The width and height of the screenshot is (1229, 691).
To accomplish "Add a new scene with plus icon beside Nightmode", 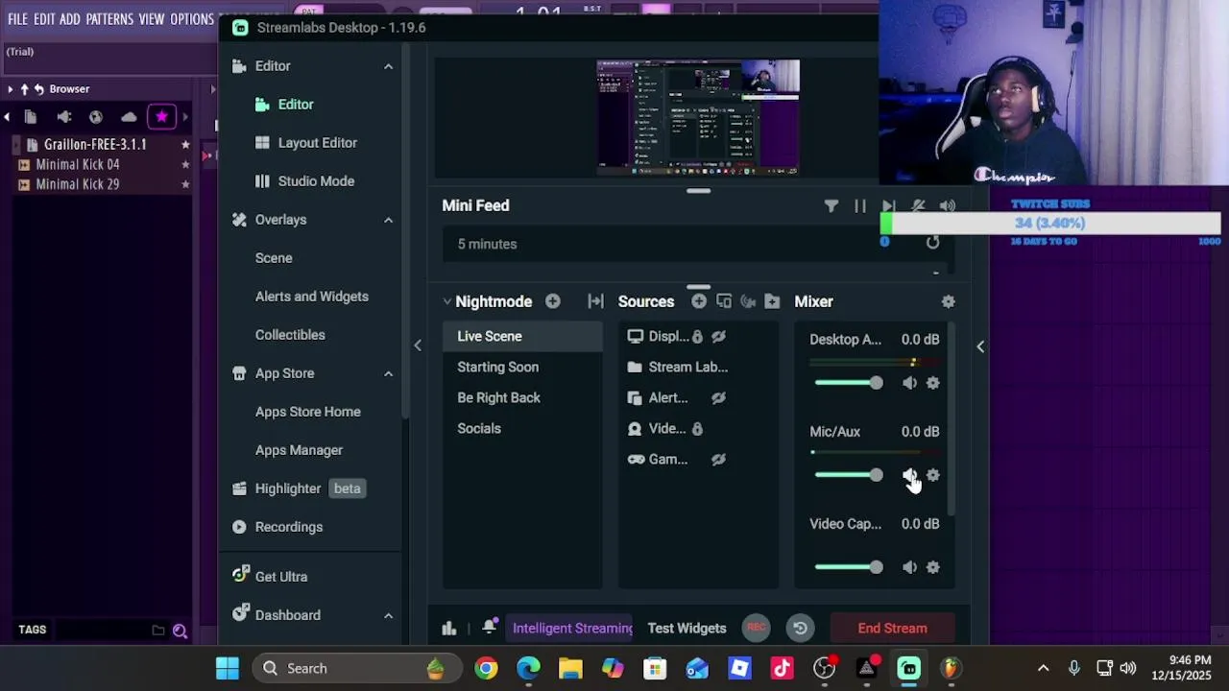I will tap(553, 301).
